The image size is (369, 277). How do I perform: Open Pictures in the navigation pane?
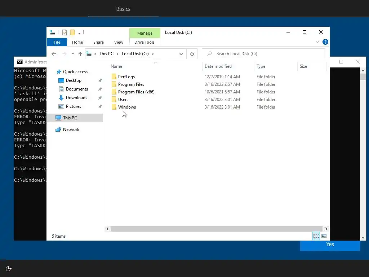(x=74, y=106)
